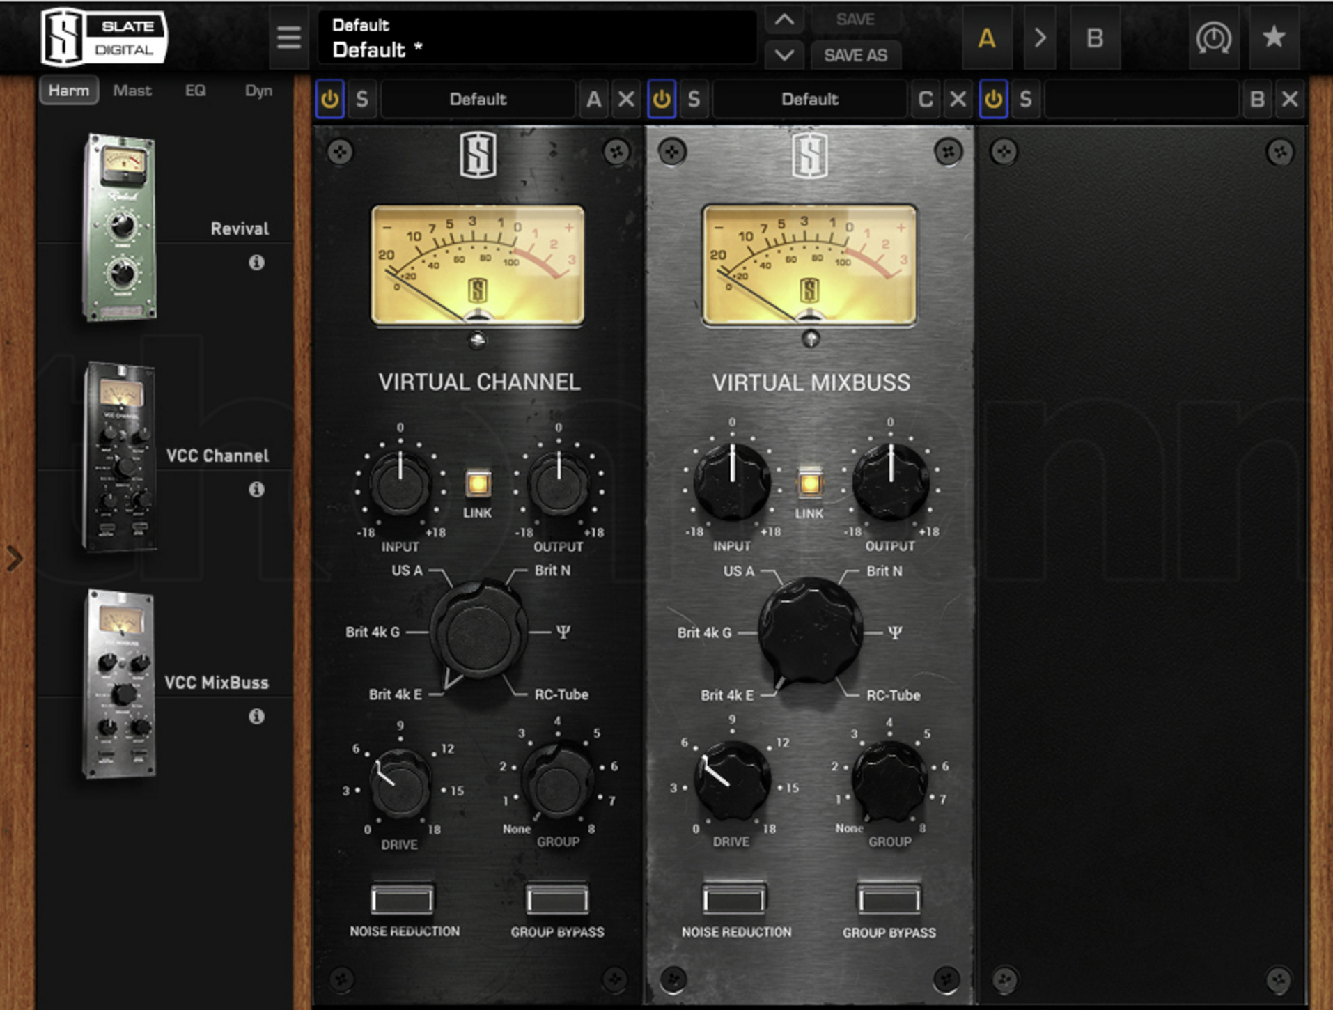Toggle power for Virtual Mixbuss slot
Viewport: 1333px width, 1010px height.
point(662,99)
